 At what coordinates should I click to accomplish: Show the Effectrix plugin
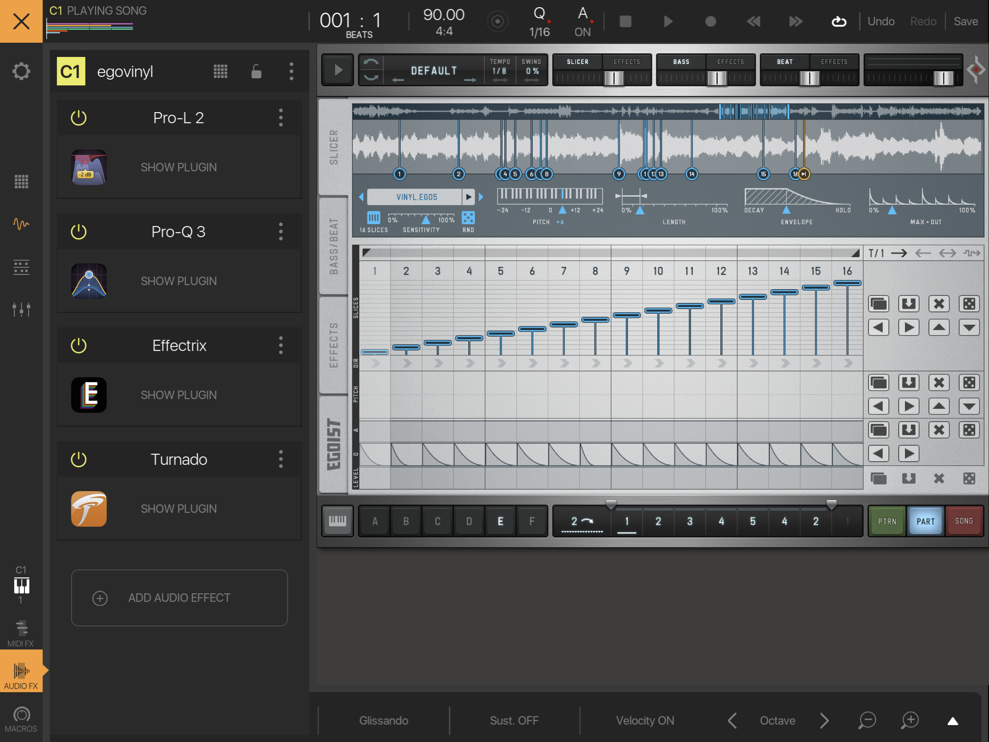(179, 395)
